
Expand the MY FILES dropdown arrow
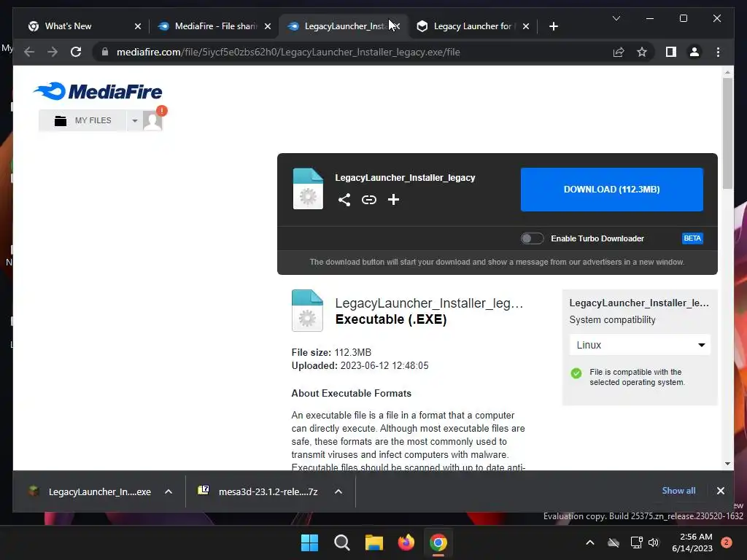click(135, 120)
